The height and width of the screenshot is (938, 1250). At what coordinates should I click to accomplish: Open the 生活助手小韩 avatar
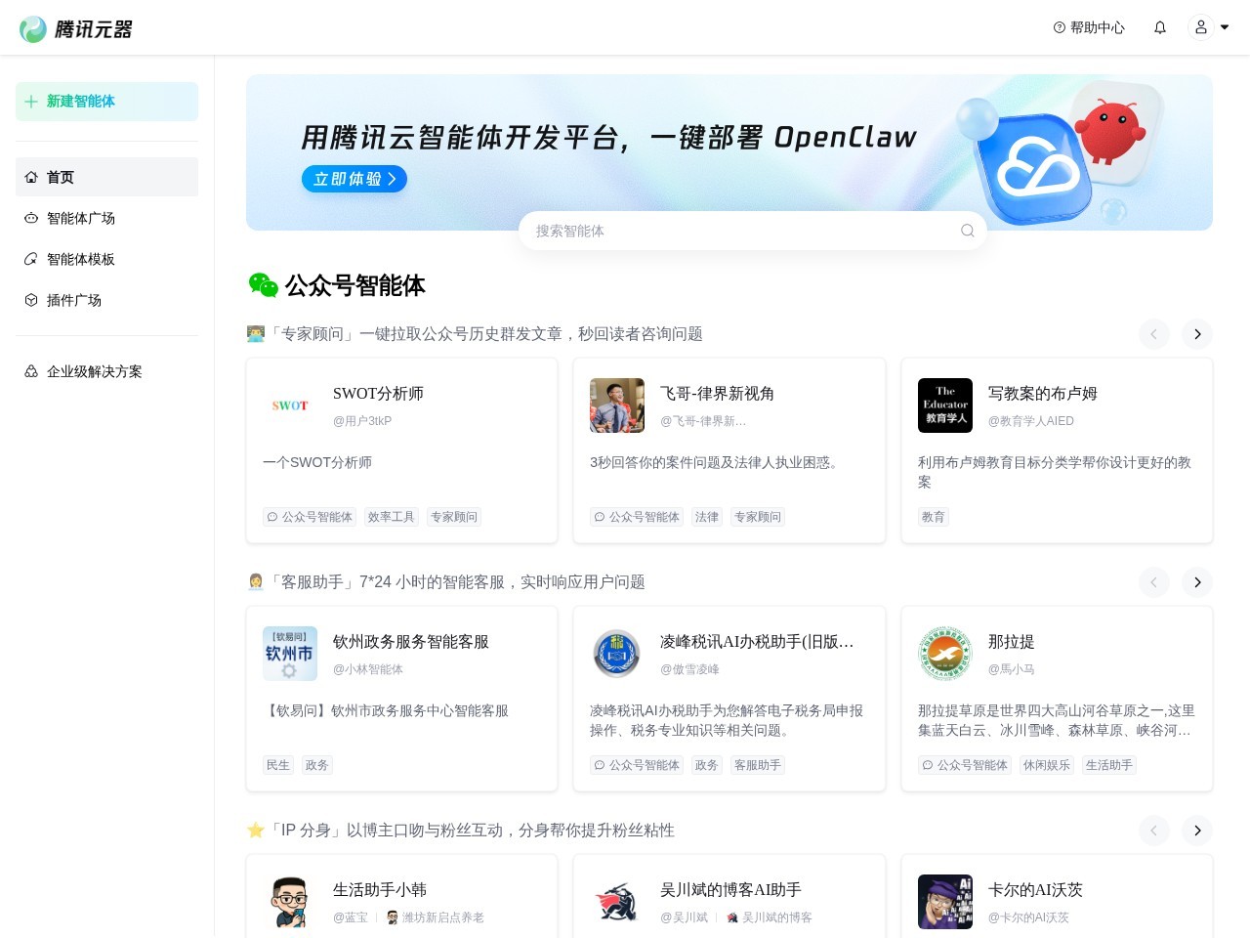[x=290, y=902]
